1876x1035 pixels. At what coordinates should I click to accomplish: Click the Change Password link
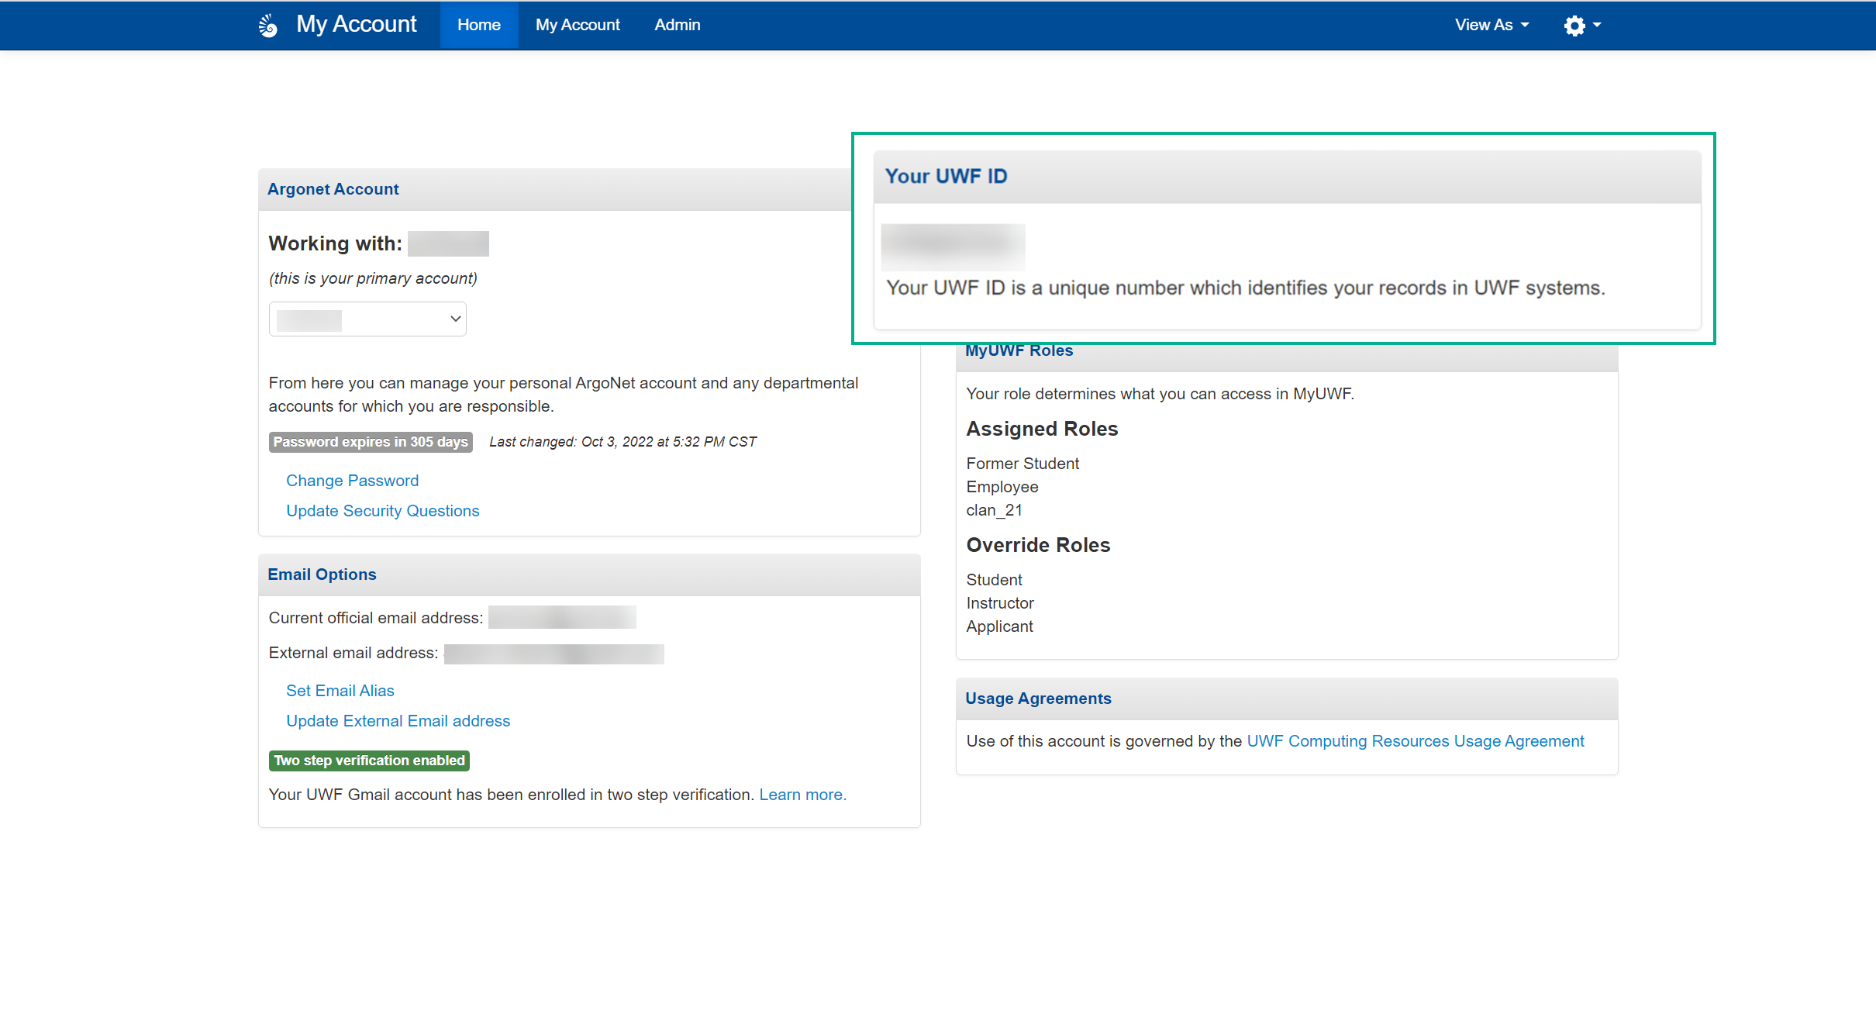(x=352, y=481)
